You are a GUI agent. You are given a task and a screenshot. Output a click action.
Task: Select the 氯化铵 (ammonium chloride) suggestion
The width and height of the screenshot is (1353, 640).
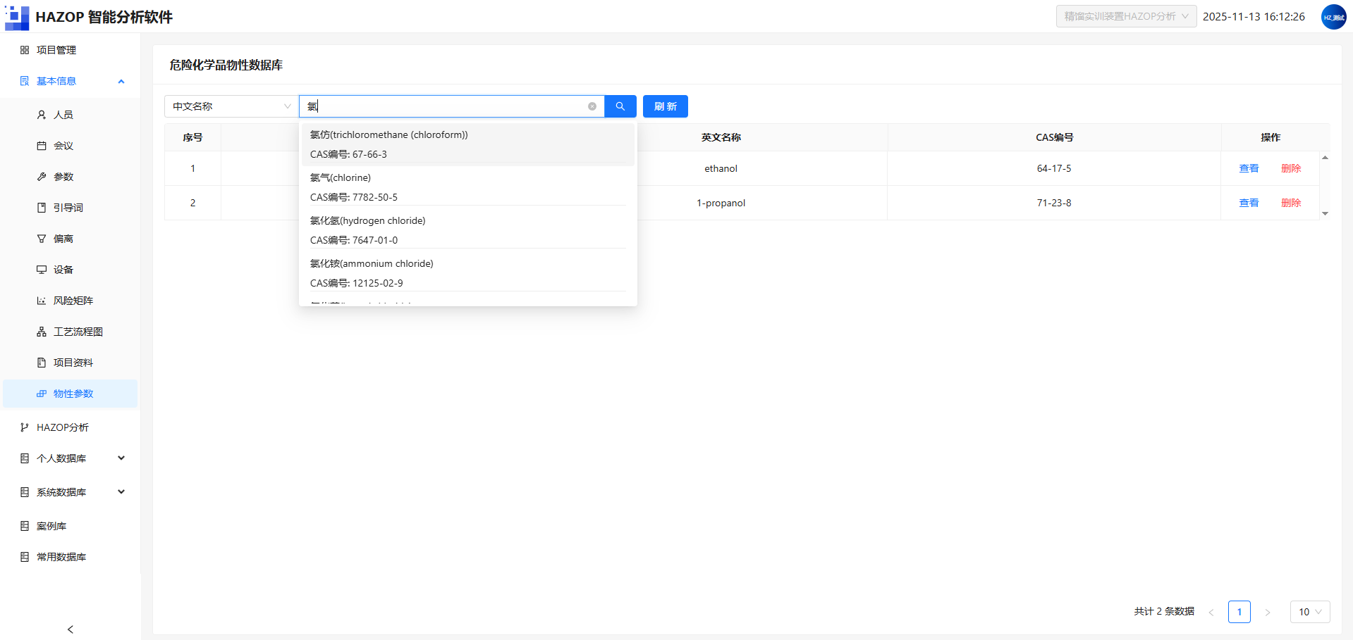point(468,273)
